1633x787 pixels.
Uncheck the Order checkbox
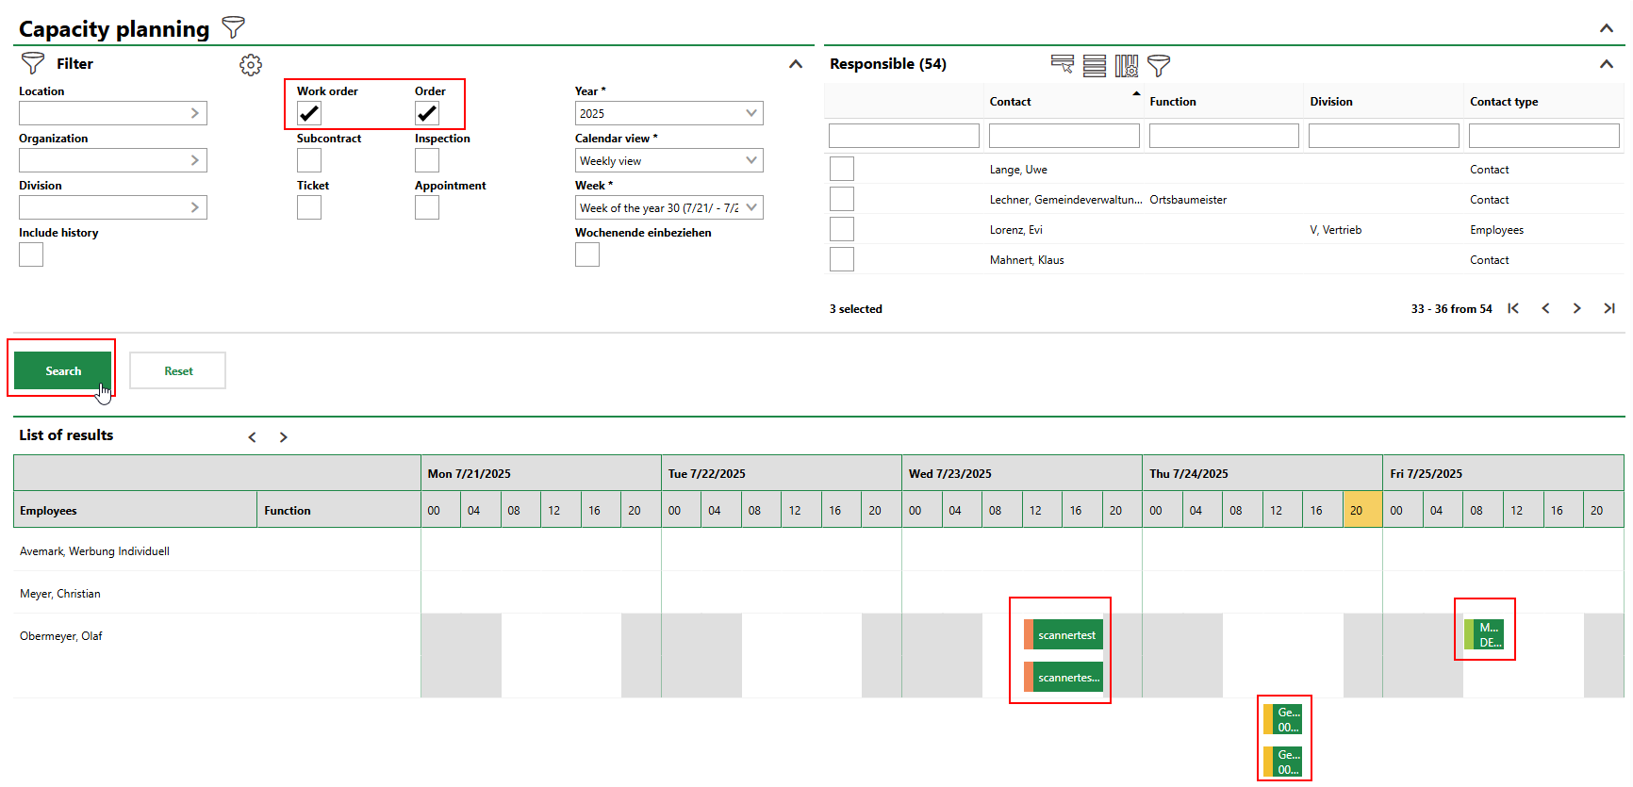coord(427,113)
